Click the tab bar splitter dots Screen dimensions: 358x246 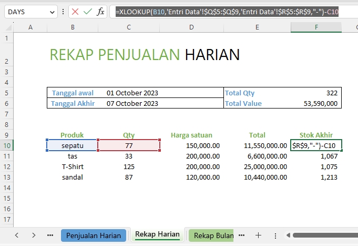[275, 235]
